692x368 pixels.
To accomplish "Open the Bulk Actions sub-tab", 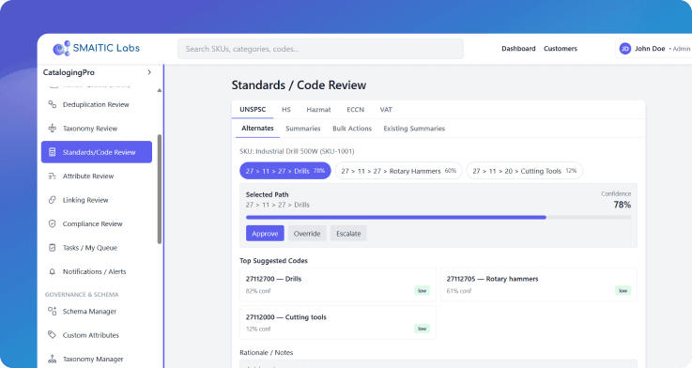I will pyautogui.click(x=352, y=129).
